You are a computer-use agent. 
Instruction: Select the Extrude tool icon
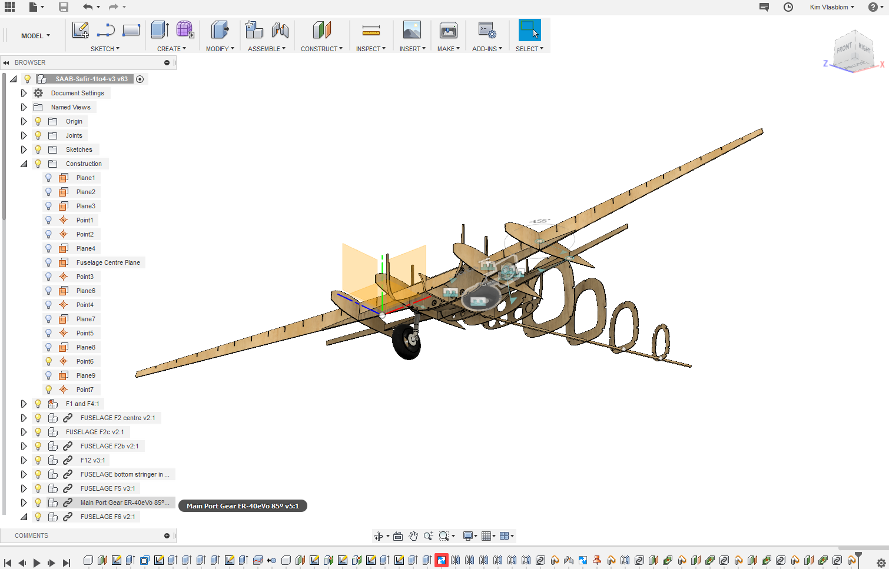pos(160,30)
